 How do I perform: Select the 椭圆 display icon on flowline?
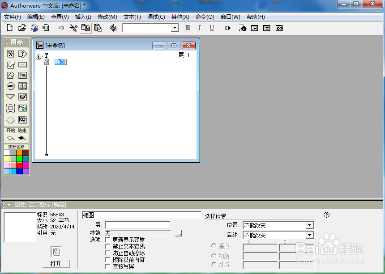(x=47, y=62)
